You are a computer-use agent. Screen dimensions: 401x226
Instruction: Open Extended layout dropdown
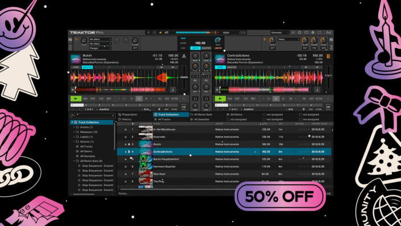[280, 33]
